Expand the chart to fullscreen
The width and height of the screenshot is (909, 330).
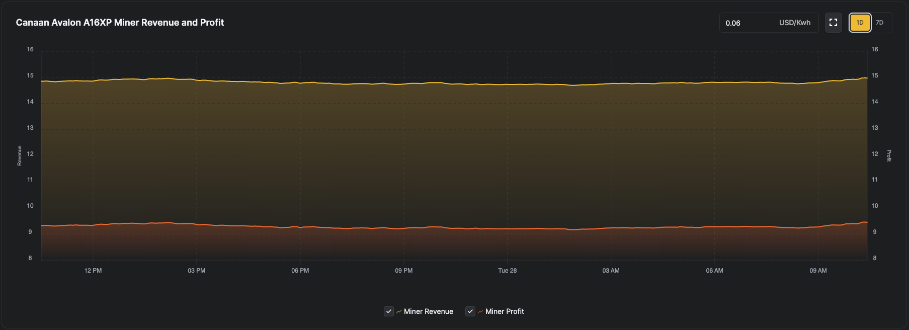[x=833, y=23]
